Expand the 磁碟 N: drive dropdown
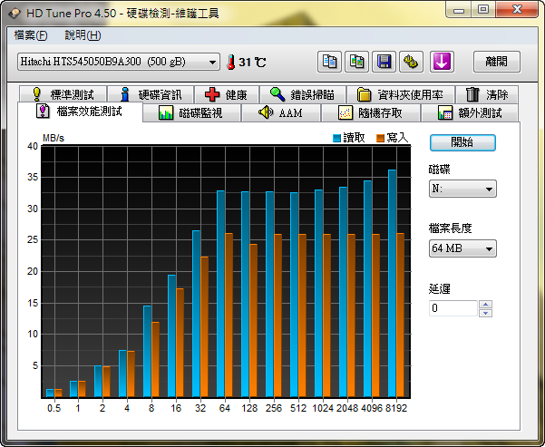This screenshot has height=447, width=545. point(462,189)
